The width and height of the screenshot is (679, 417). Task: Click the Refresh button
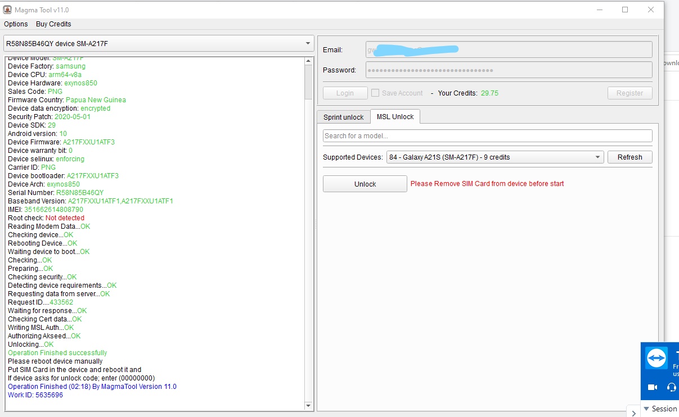(x=629, y=157)
